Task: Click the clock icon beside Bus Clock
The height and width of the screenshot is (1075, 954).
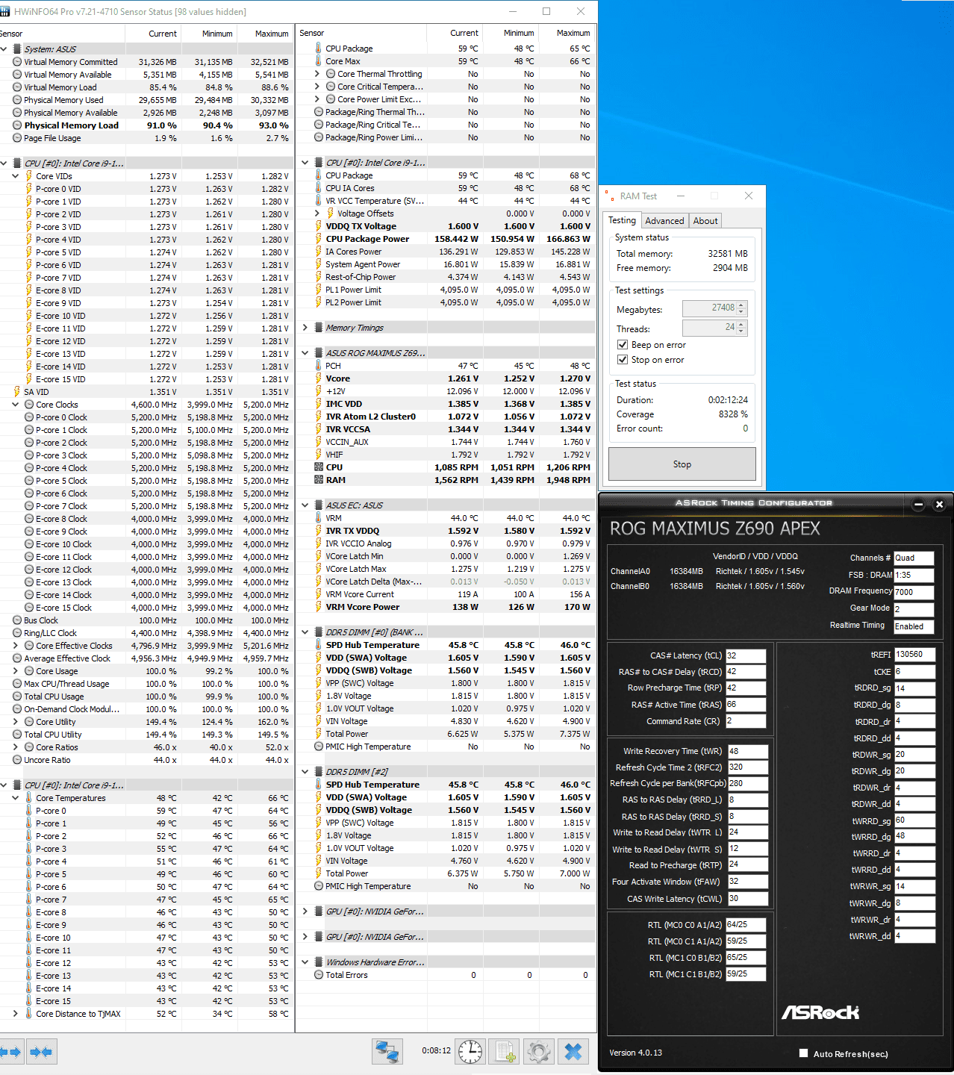Action: pyautogui.click(x=17, y=620)
